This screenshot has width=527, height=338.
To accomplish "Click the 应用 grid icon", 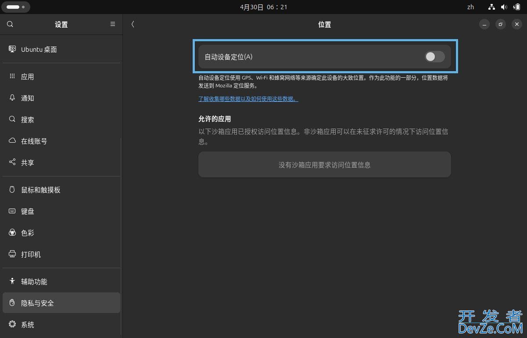I will click(12, 76).
